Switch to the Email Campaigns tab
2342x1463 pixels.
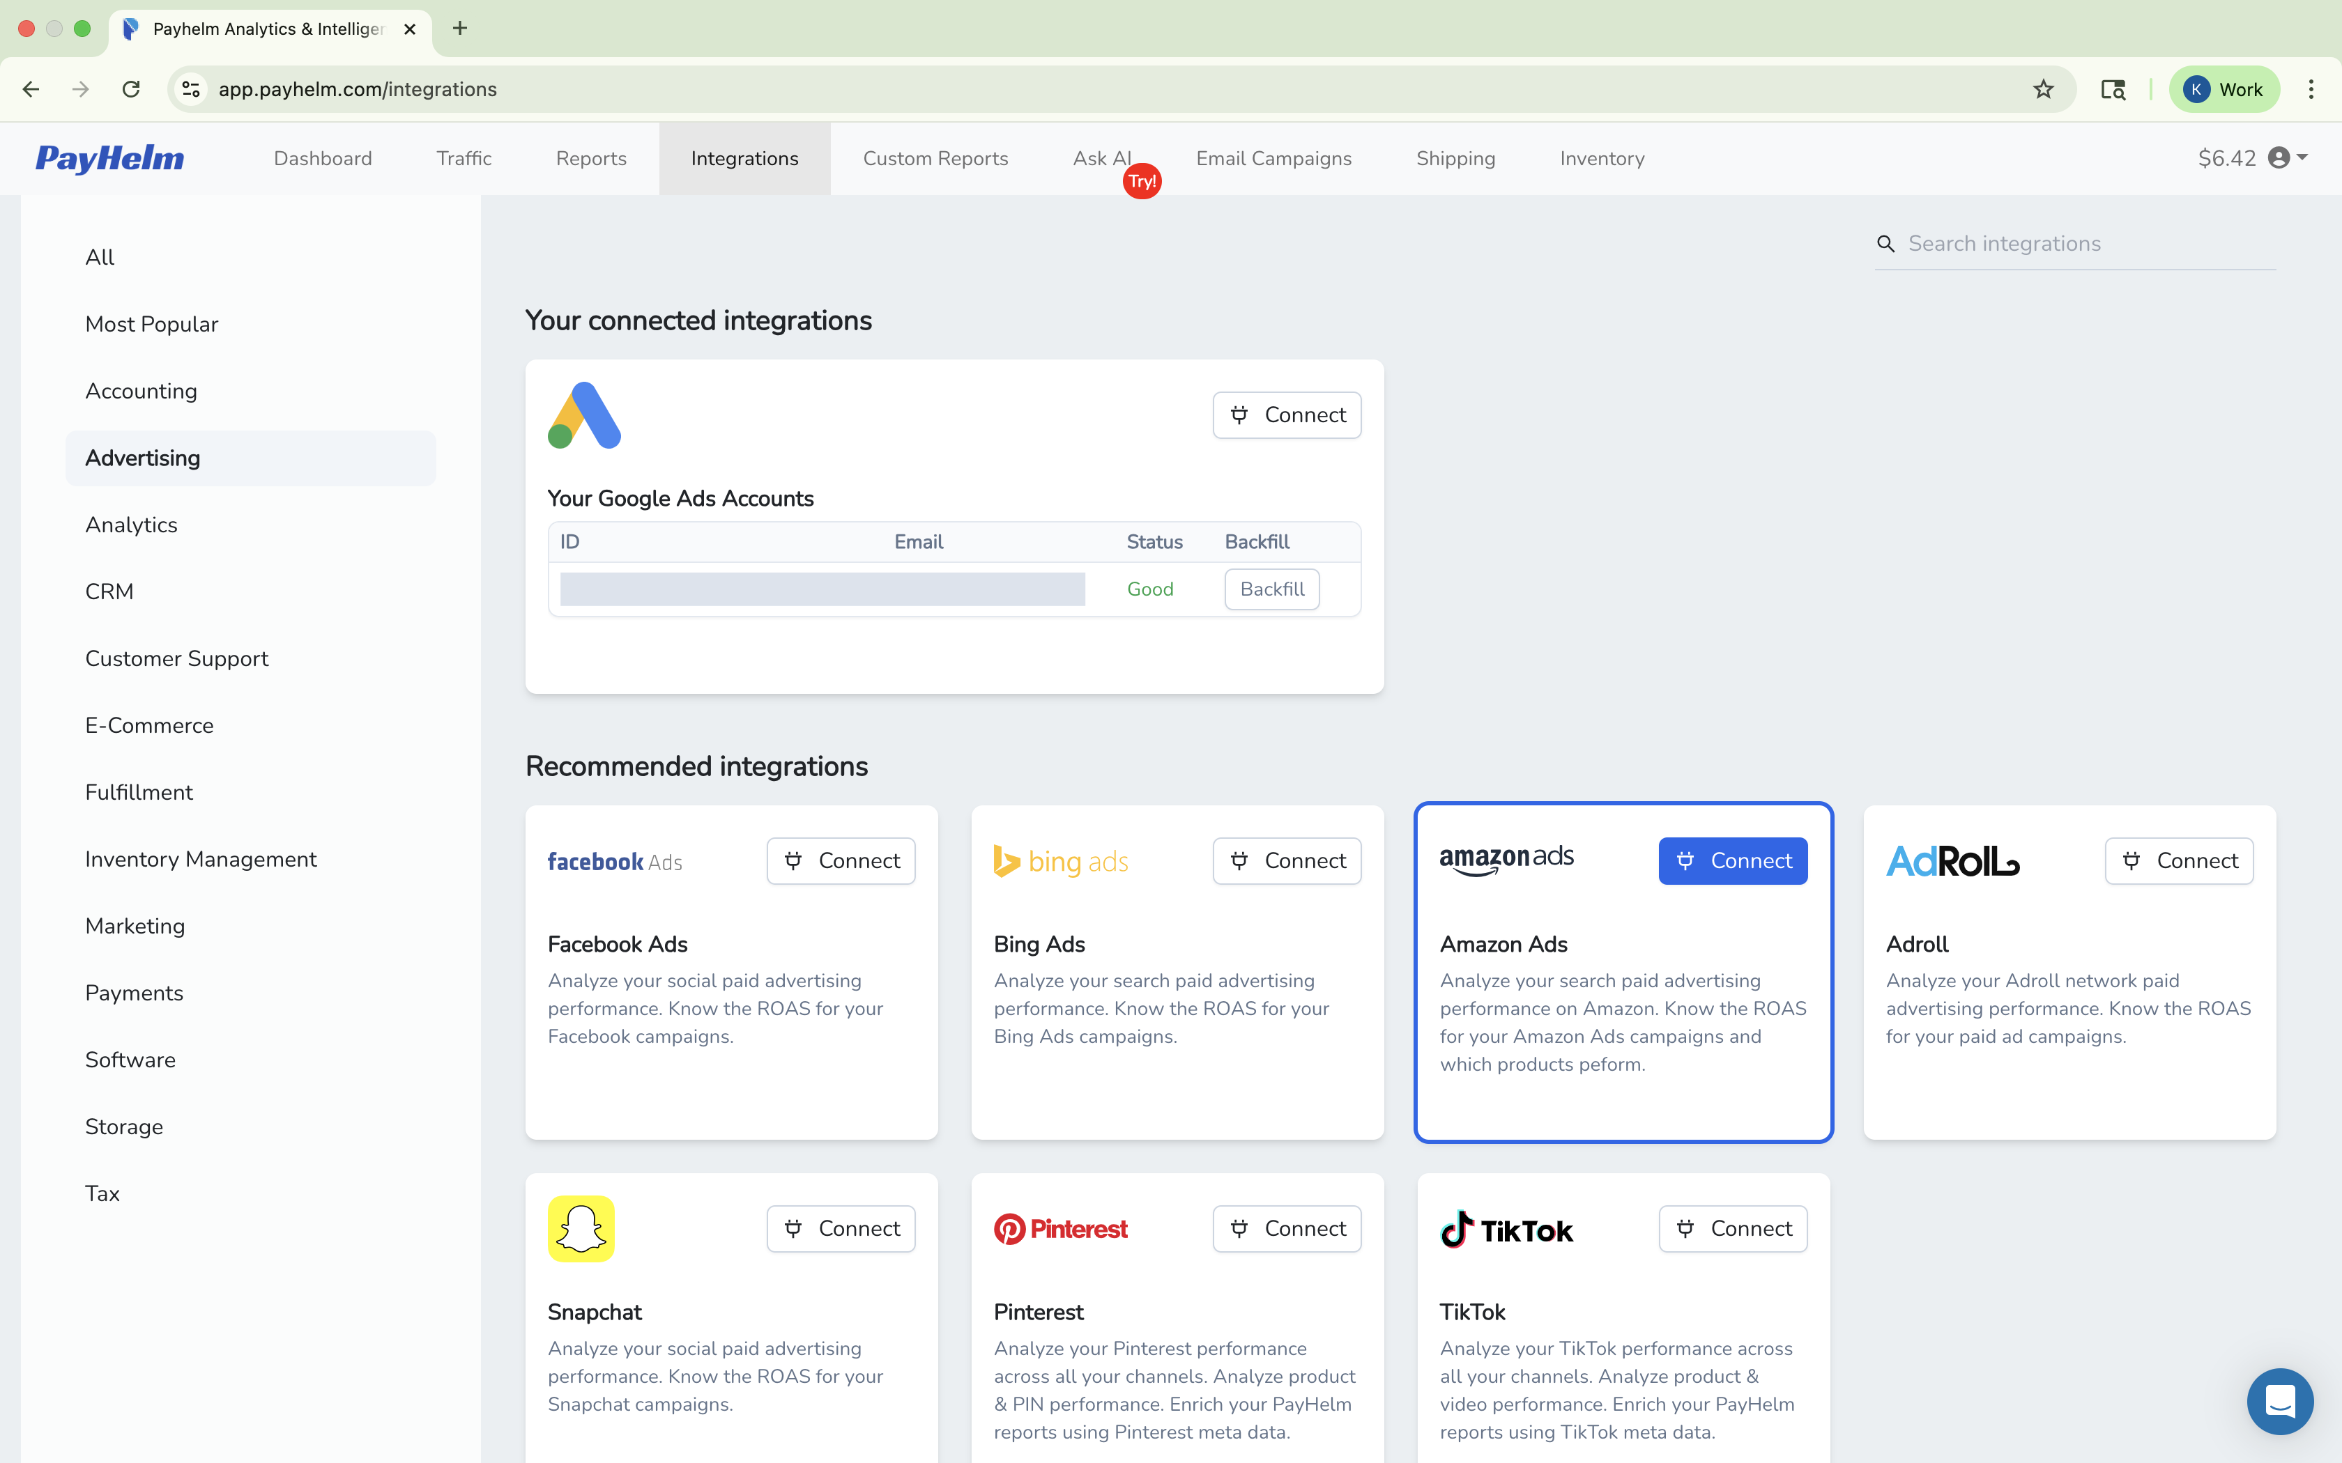(1273, 157)
